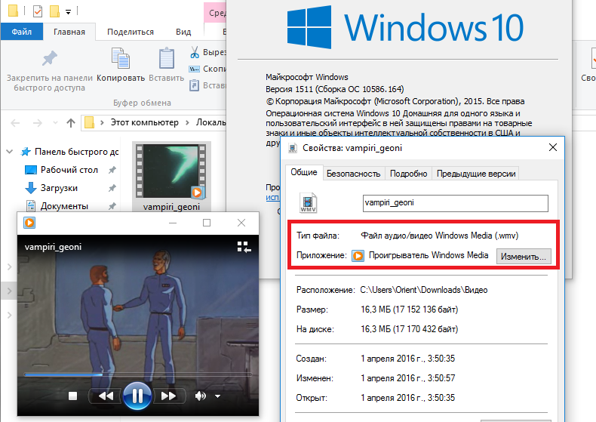Click Версия 1511 text in About Windows
This screenshot has width=596, height=422.
334,89
